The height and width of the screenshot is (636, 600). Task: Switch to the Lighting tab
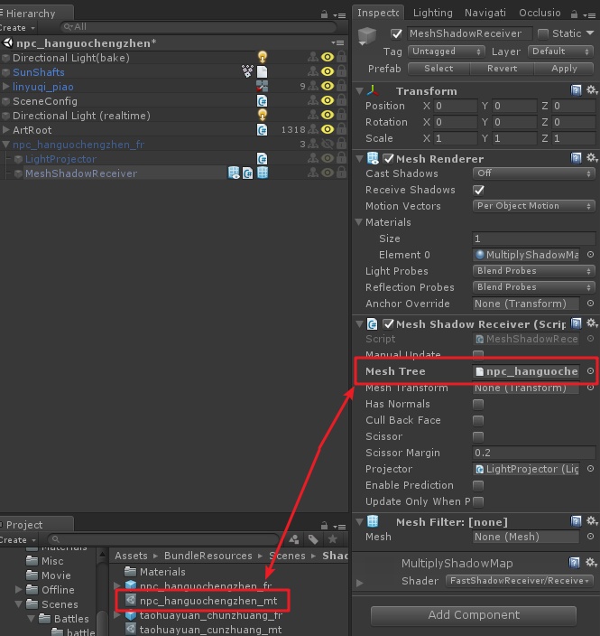coord(432,13)
